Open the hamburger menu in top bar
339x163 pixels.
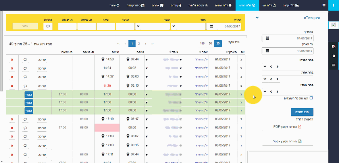pos(324,5)
